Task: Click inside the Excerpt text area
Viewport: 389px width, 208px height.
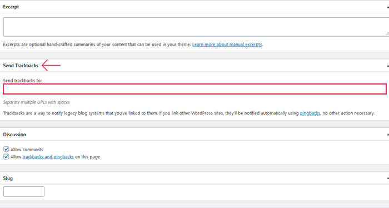Action: click(x=196, y=27)
